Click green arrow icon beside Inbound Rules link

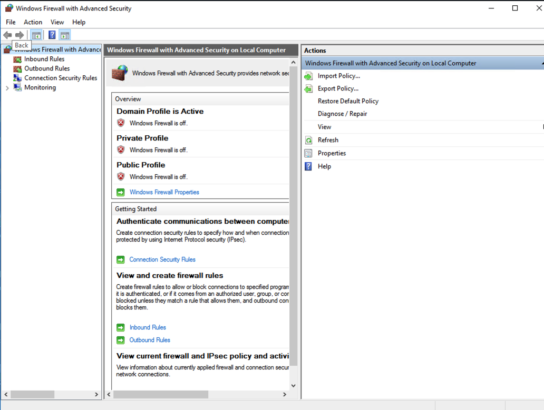point(120,327)
